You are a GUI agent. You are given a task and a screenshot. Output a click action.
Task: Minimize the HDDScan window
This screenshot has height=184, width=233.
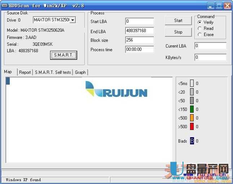tap(211, 6)
